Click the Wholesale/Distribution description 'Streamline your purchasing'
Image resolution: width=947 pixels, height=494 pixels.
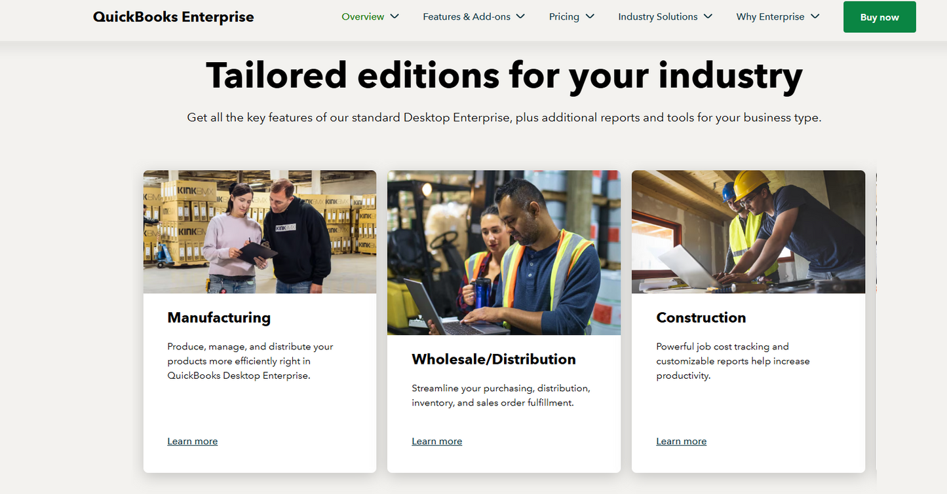tap(501, 396)
